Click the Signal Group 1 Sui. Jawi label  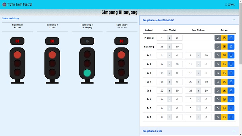[17, 28]
